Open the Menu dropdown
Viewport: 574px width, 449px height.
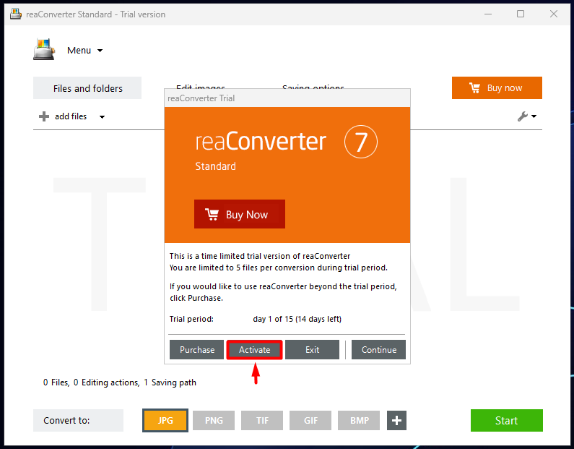pyautogui.click(x=84, y=50)
